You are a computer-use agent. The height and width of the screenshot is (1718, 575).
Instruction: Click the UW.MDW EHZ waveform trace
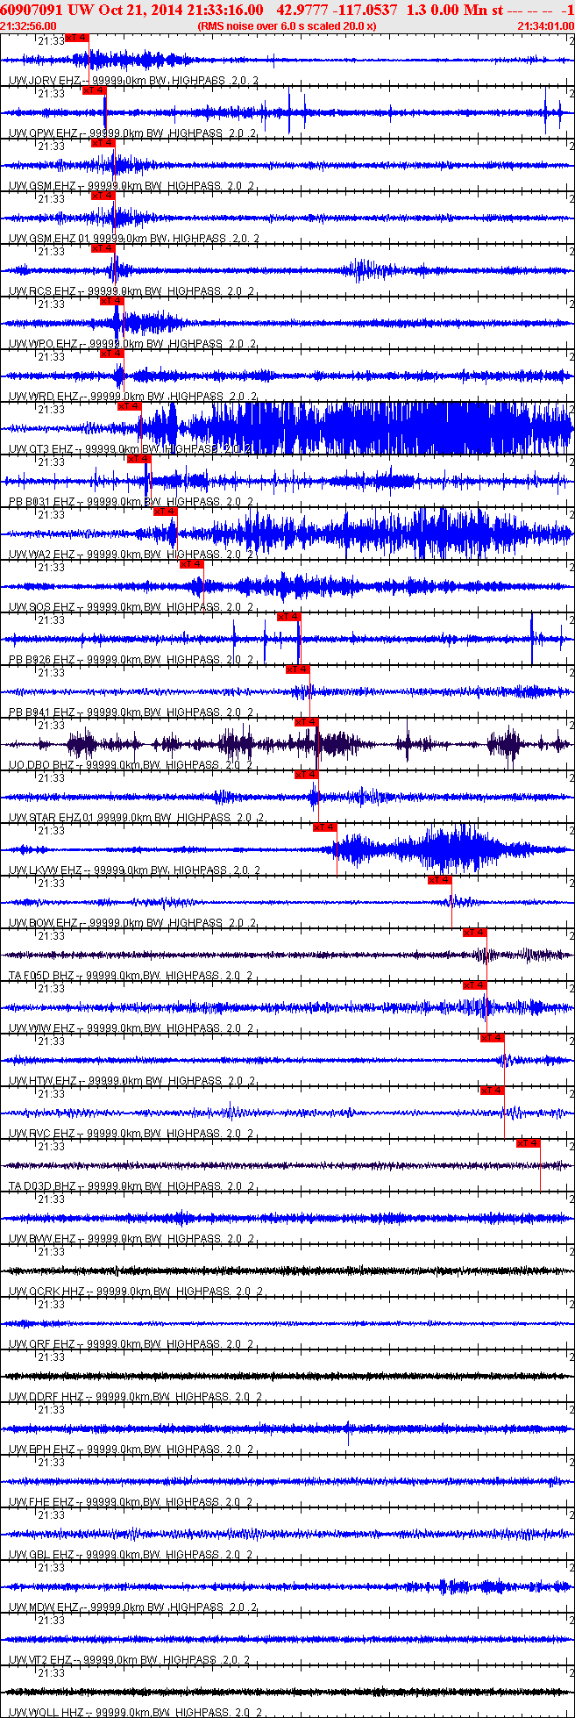tap(287, 1586)
